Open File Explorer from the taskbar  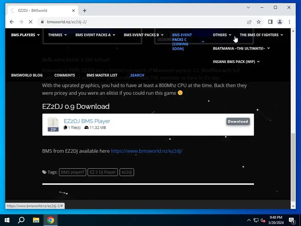pyautogui.click(x=36, y=220)
